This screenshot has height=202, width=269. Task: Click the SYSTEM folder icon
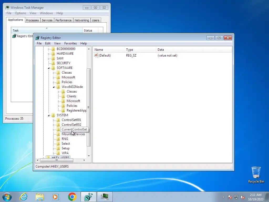point(53,115)
